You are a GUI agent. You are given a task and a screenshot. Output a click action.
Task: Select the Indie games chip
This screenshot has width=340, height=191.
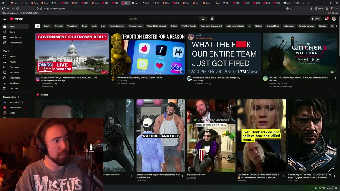[289, 26]
